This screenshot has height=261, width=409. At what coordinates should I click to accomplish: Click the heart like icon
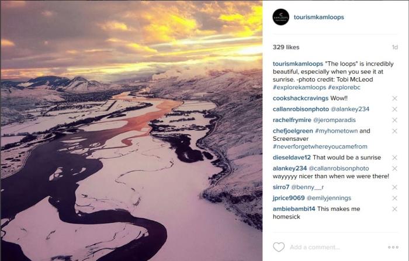[x=279, y=247]
